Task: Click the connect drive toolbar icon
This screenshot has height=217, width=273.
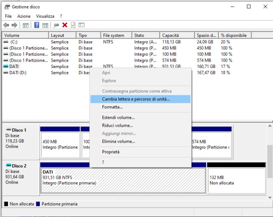Action: click(x=56, y=26)
